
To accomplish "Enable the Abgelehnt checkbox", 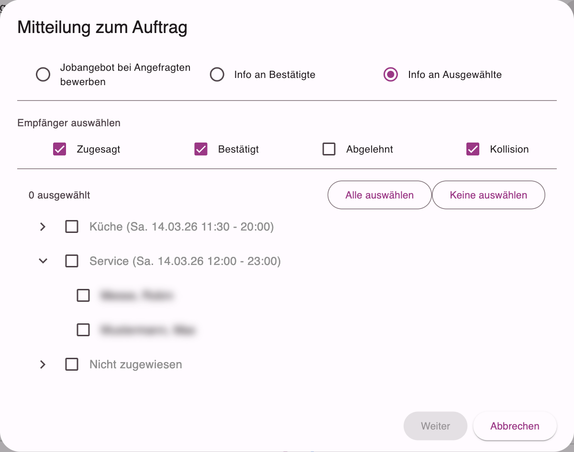I will pyautogui.click(x=329, y=149).
